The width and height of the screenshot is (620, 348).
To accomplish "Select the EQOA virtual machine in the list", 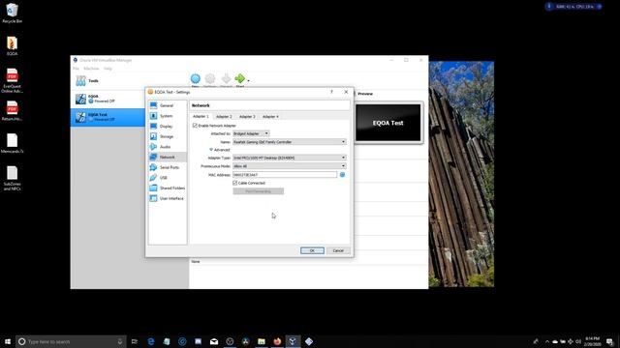I will click(108, 99).
